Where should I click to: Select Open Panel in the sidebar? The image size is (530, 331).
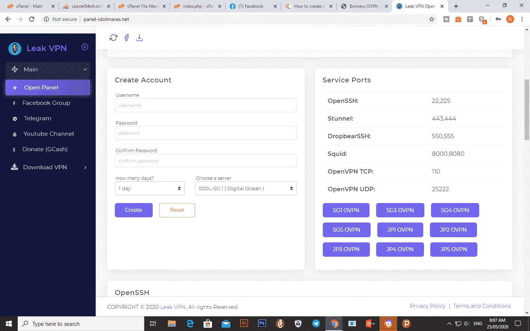pos(48,88)
